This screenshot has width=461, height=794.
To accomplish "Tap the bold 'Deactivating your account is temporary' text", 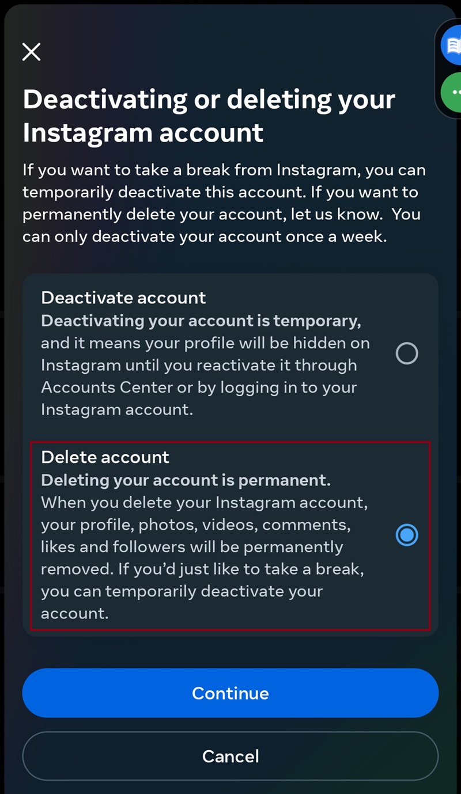I will click(x=201, y=321).
